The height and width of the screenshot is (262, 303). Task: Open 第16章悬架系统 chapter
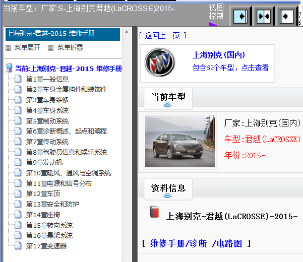(x=49, y=236)
